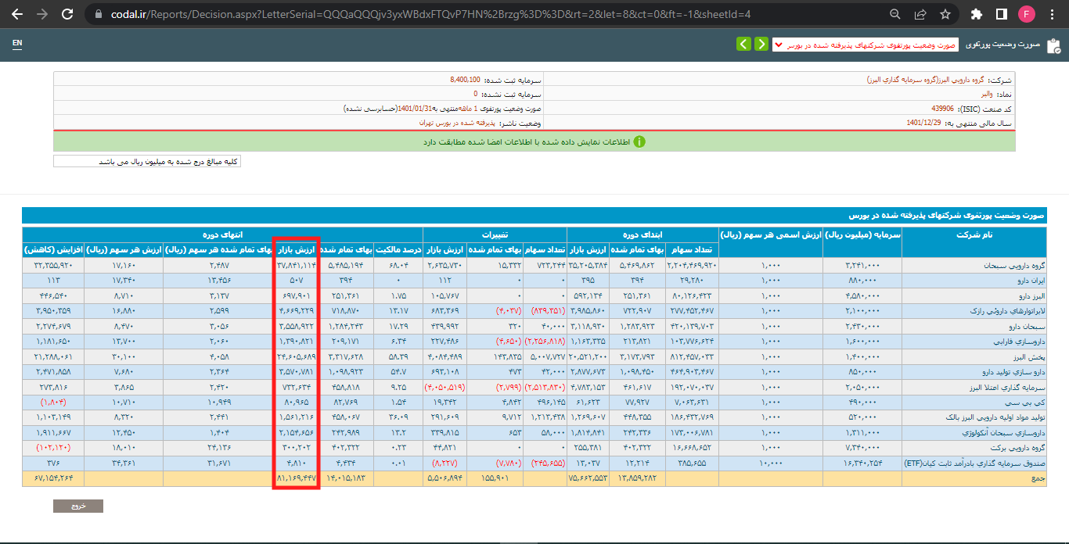Open the Chrome three-dot menu
This screenshot has width=1069, height=544.
[1053, 14]
